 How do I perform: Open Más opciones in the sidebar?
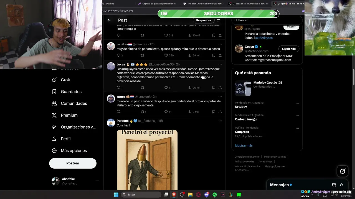(x=70, y=151)
